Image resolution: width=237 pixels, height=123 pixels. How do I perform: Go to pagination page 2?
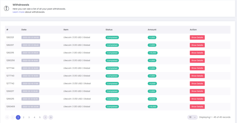(x=24, y=117)
